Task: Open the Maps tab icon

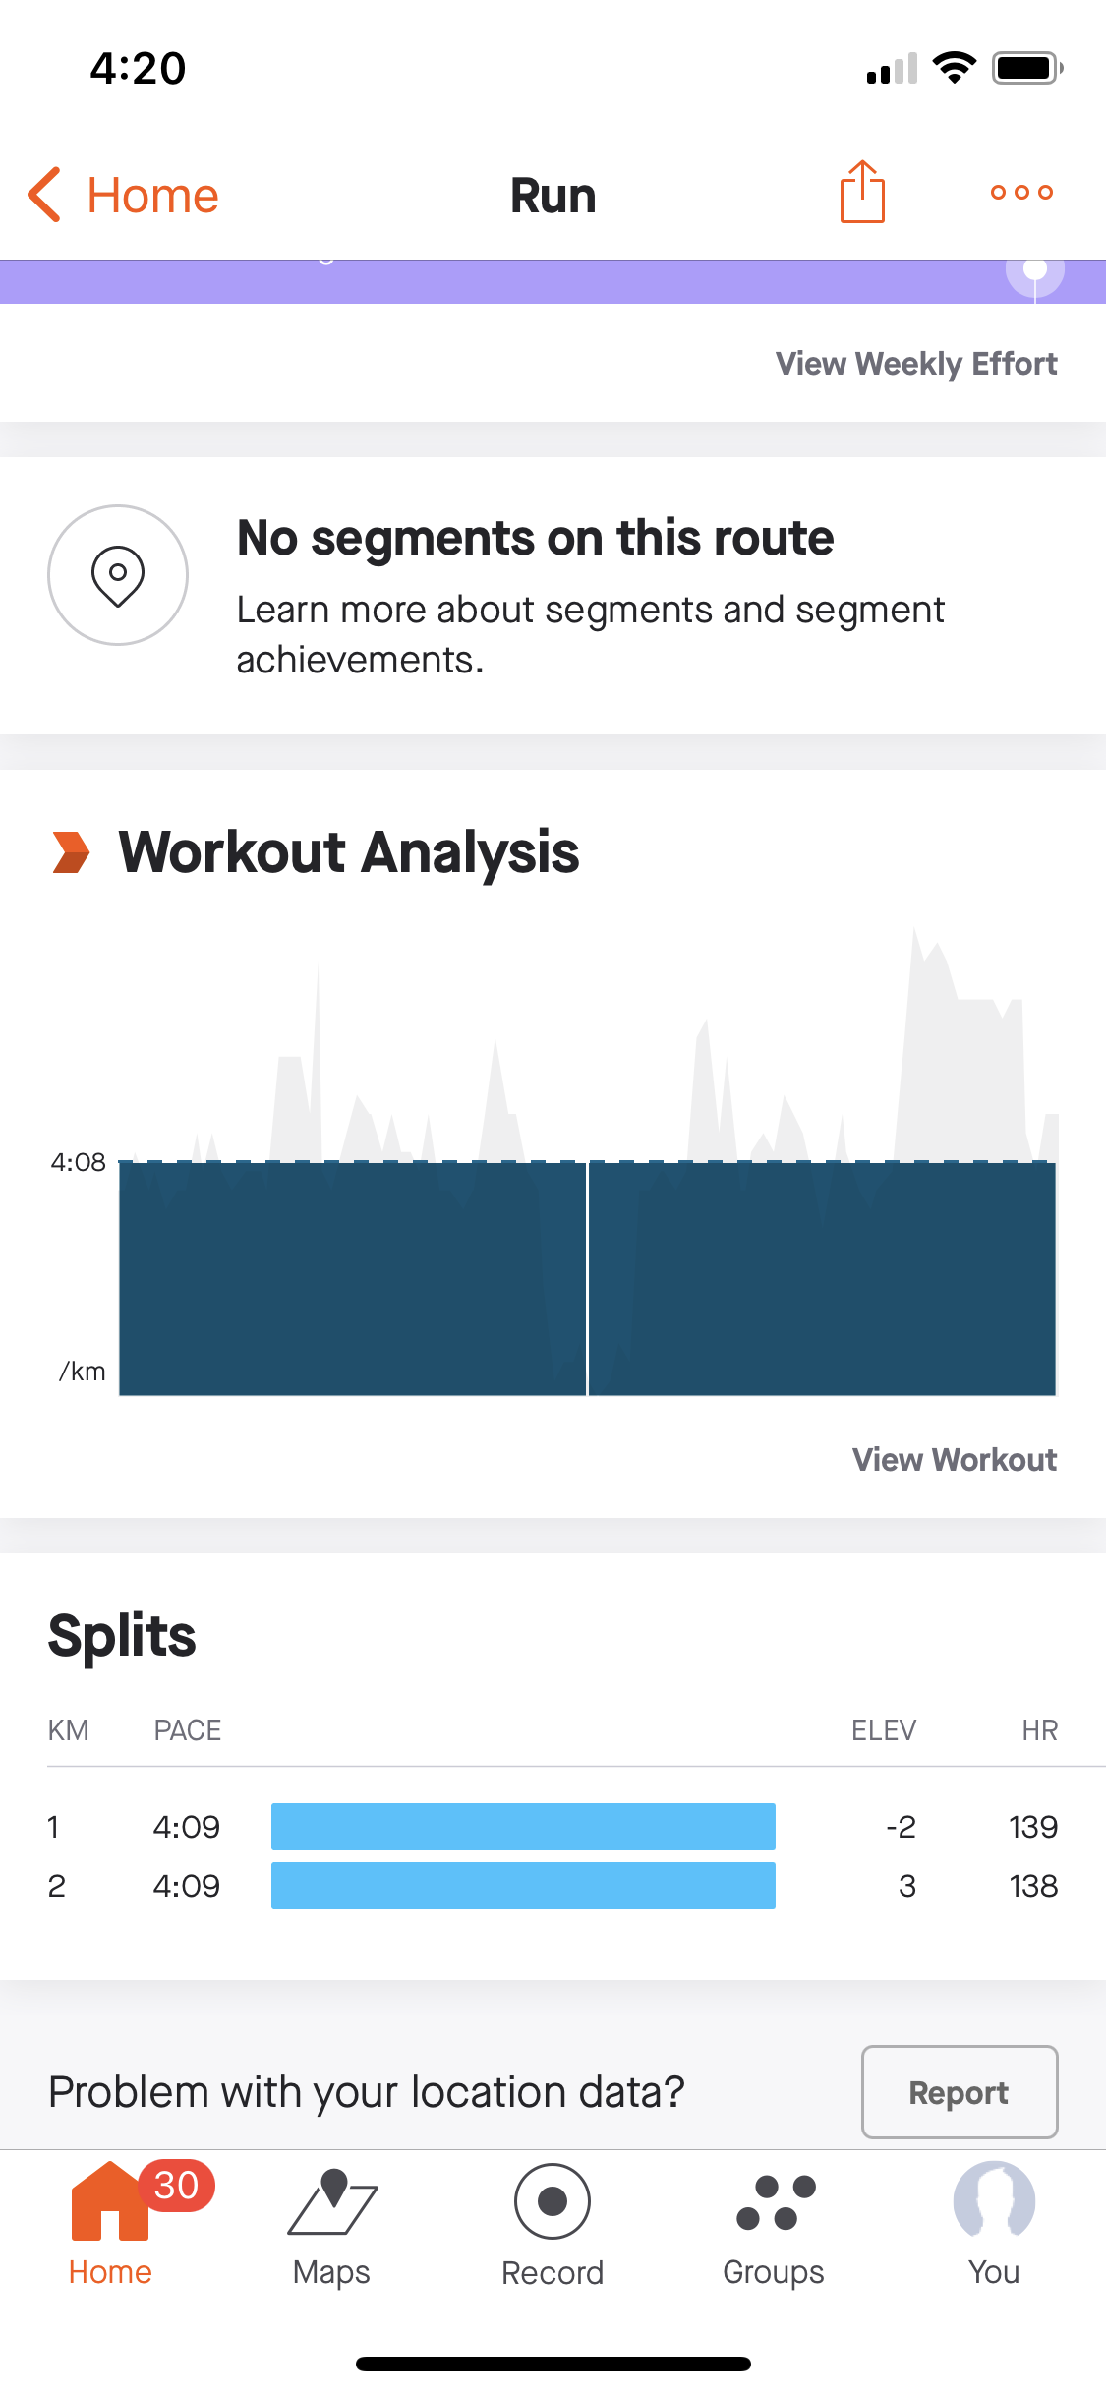Action: [x=331, y=2202]
